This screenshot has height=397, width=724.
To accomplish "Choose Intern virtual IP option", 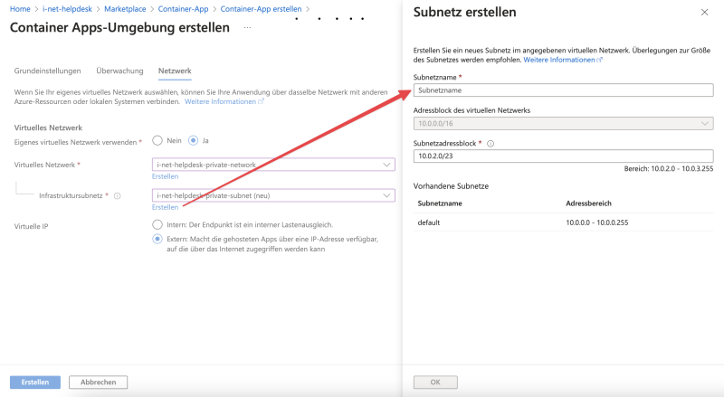I will point(157,225).
